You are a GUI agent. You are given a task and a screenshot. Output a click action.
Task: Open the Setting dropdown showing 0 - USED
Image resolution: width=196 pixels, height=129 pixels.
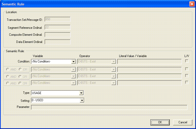pyautogui.click(x=82, y=100)
